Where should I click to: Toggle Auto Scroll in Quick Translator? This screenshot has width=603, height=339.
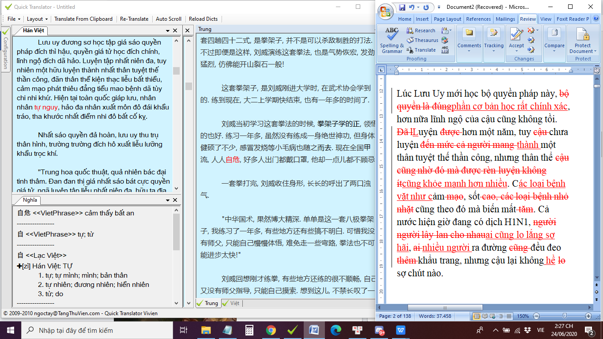pyautogui.click(x=169, y=19)
